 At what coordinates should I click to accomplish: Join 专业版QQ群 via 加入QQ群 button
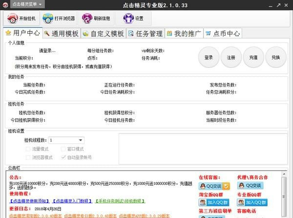(252, 202)
